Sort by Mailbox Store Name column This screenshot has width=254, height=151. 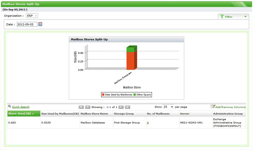click(96, 113)
